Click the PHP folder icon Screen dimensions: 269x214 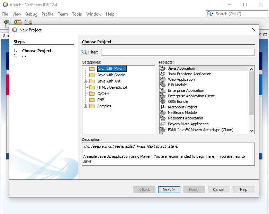92,100
